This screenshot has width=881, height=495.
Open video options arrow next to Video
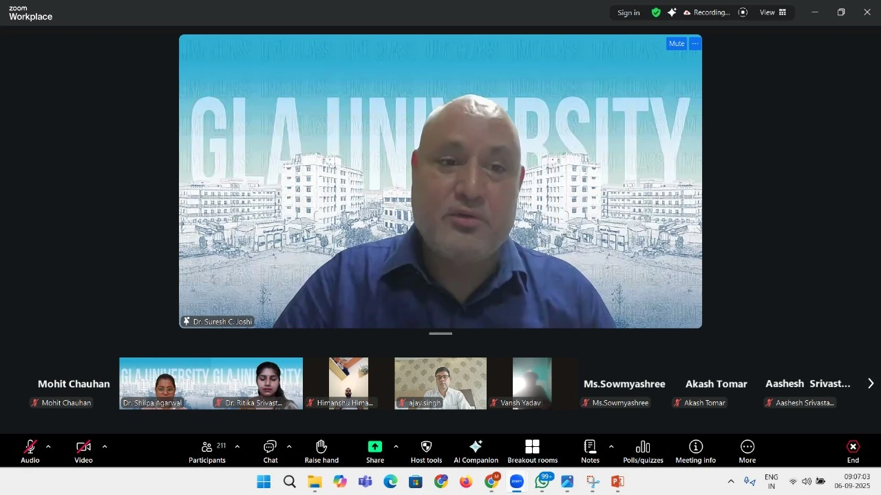[105, 447]
